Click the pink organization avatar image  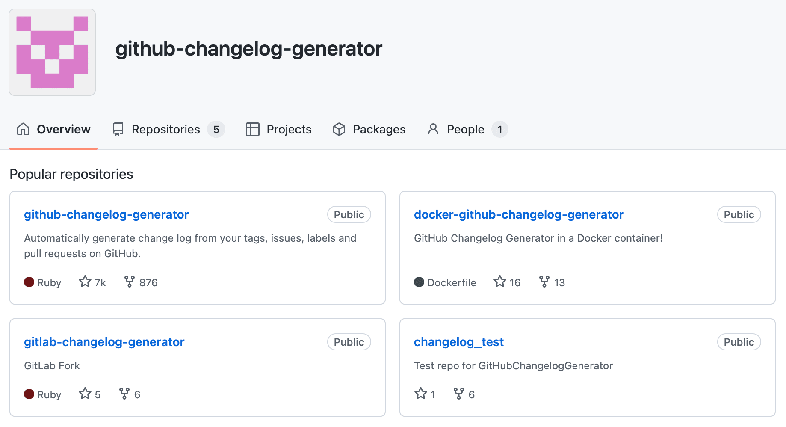52,52
